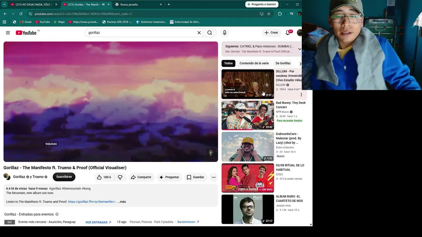Screen dimensions: 422x237
Task: Open the DILLOM Por cesárea thumbnail
Action: [248, 84]
